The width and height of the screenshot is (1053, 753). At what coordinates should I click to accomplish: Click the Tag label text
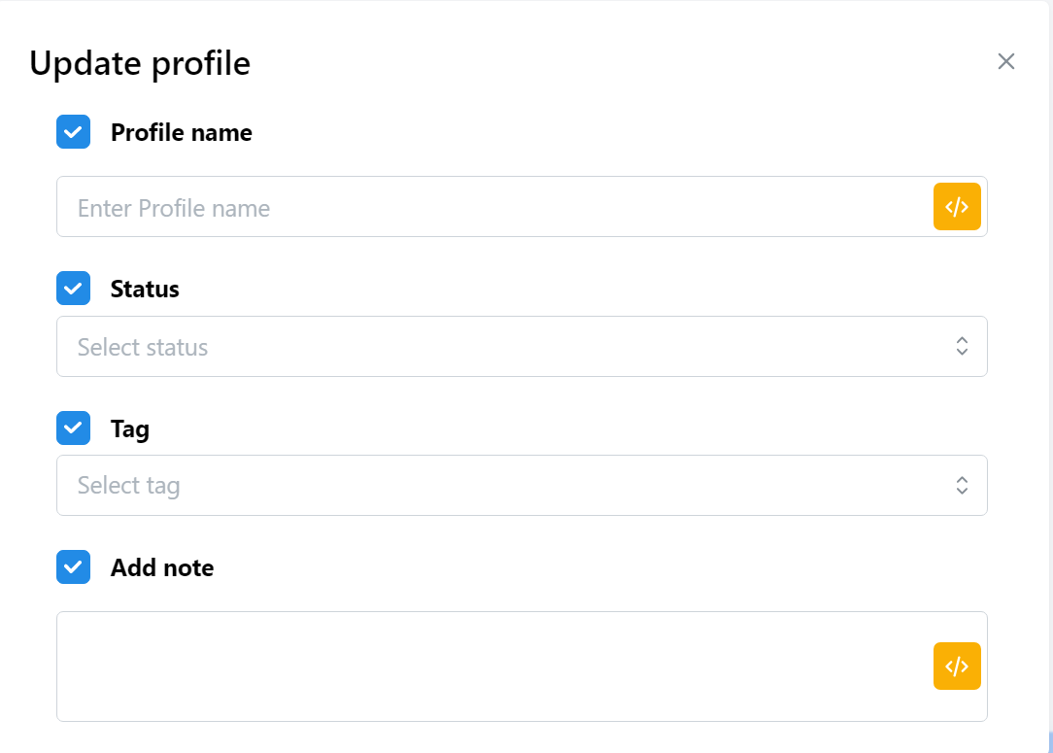130,428
